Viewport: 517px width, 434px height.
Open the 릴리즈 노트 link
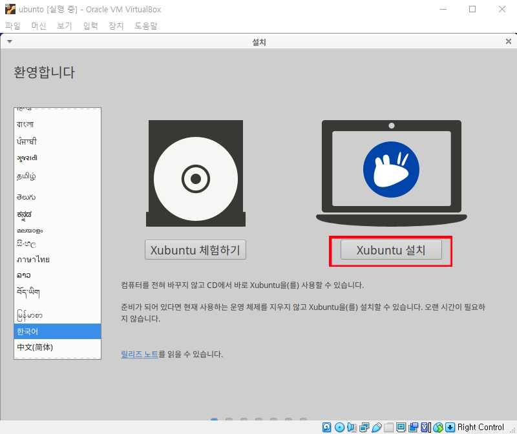tap(140, 355)
